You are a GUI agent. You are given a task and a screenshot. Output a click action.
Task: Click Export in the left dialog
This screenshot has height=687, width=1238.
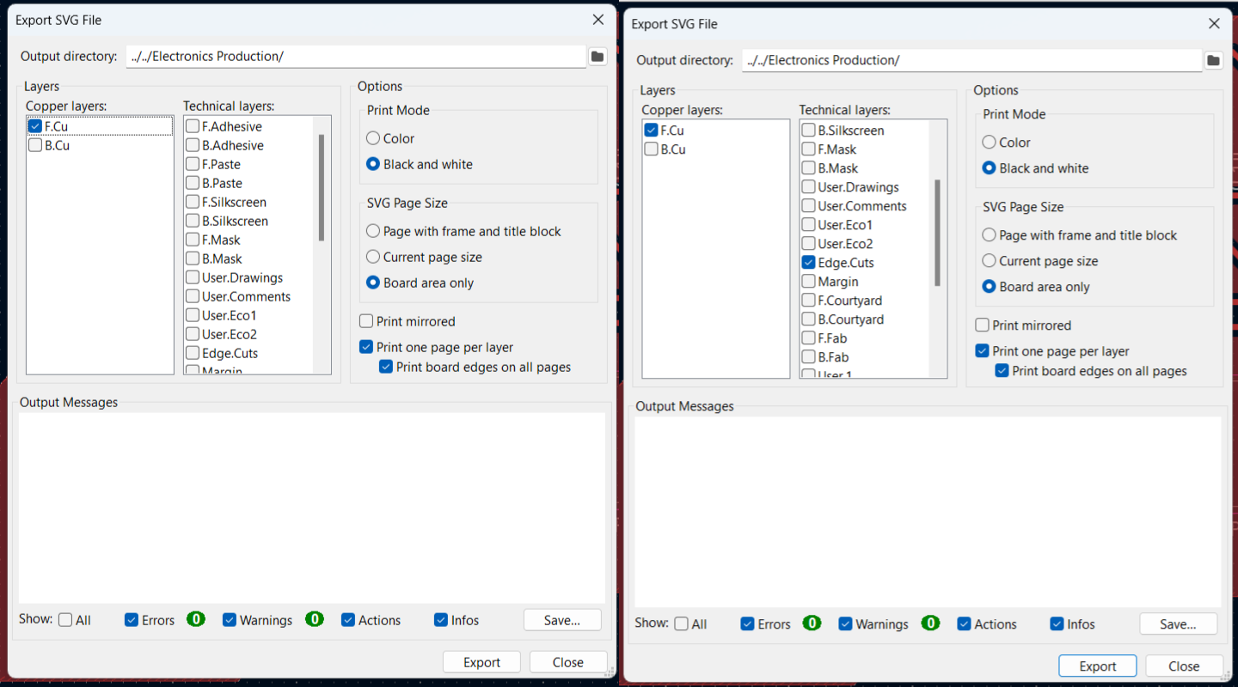pos(481,662)
